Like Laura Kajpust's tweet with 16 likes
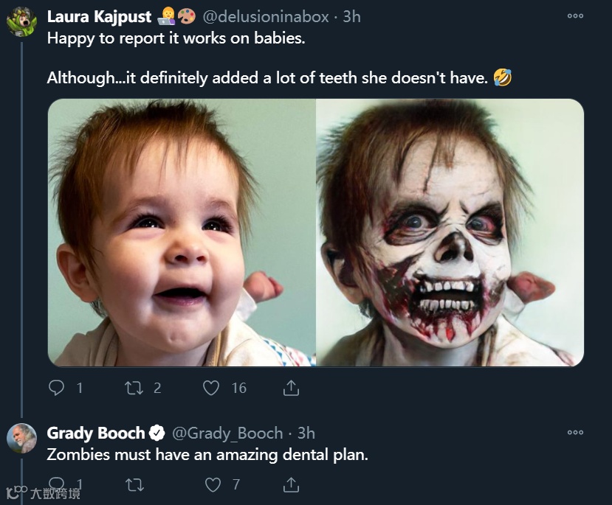The image size is (612, 505). (212, 388)
